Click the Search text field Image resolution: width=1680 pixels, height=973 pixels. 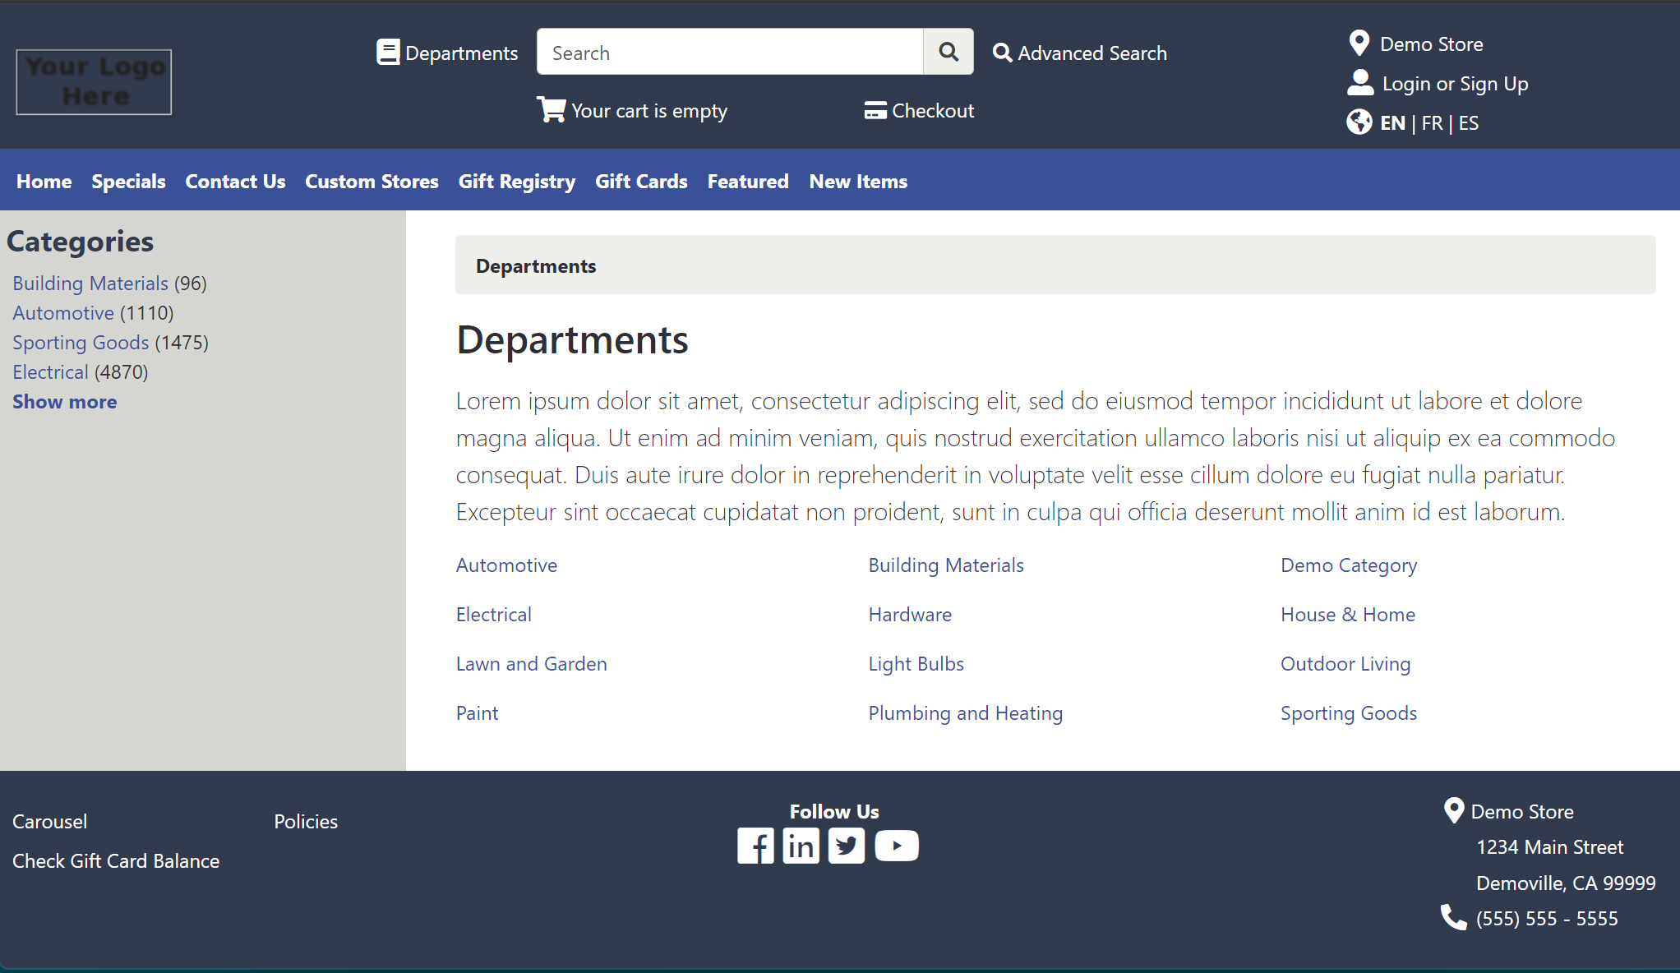730,53
